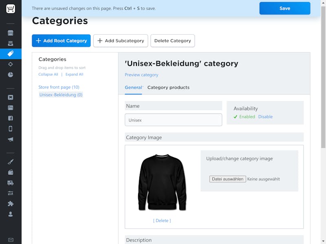Open the orders inbox tray icon

click(11, 44)
